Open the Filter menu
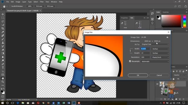 click(x=42, y=2)
